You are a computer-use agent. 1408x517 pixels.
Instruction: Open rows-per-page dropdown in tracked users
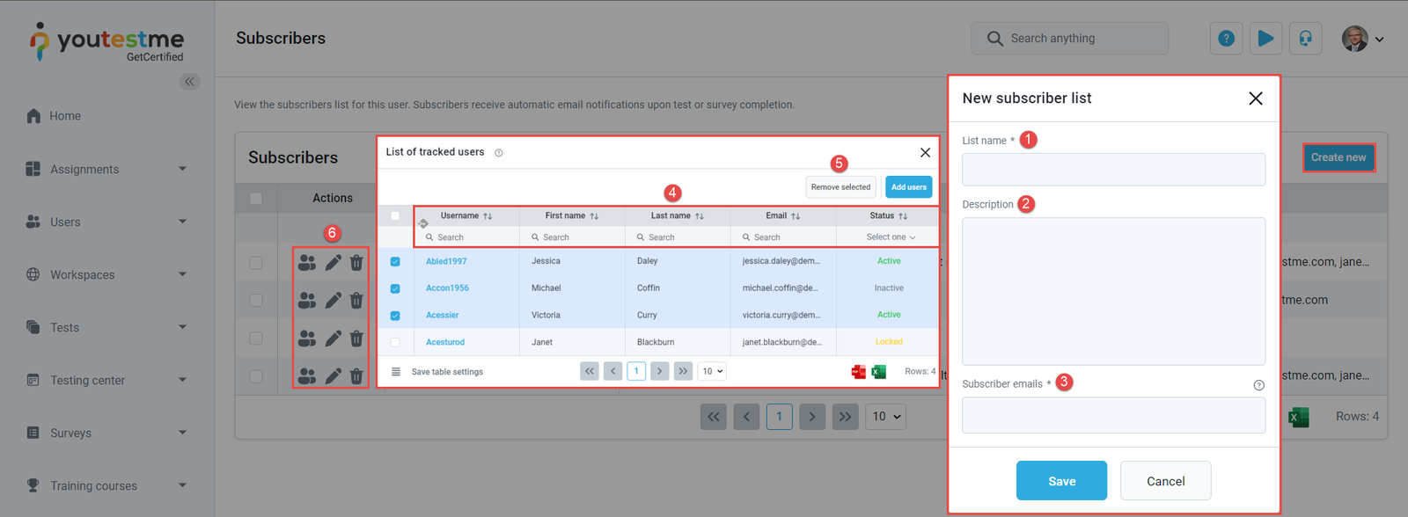pos(712,372)
